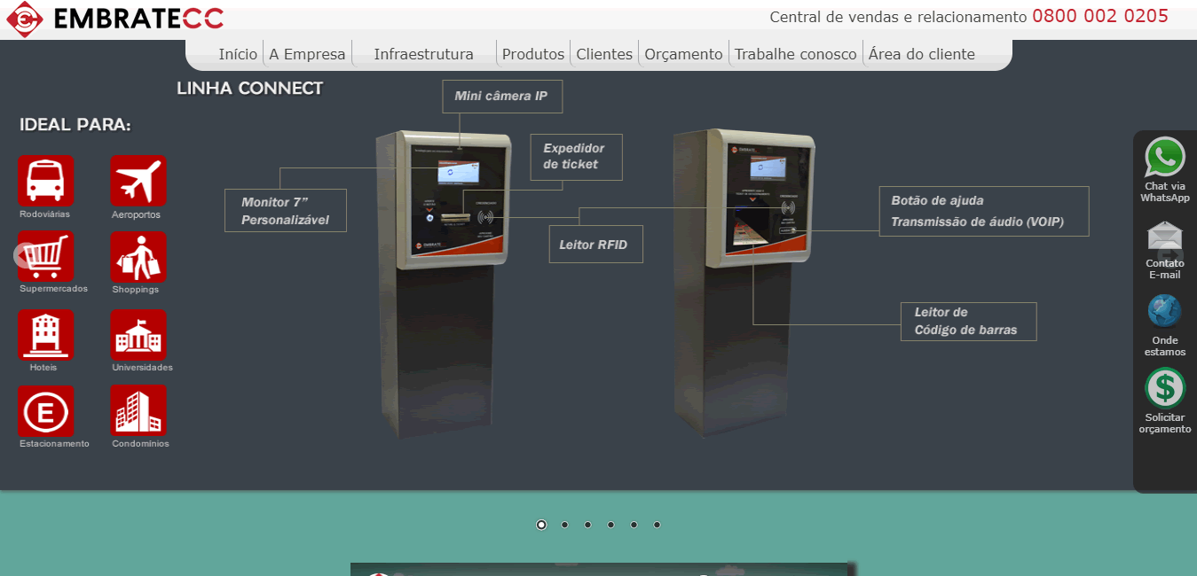1197x576 pixels.
Task: Open the Infraestrutura menu item
Action: pos(423,54)
